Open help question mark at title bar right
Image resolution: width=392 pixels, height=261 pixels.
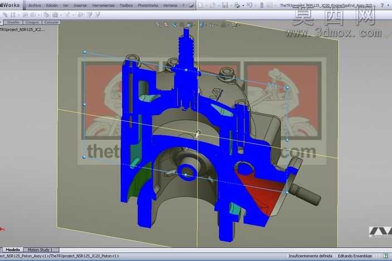click(382, 5)
